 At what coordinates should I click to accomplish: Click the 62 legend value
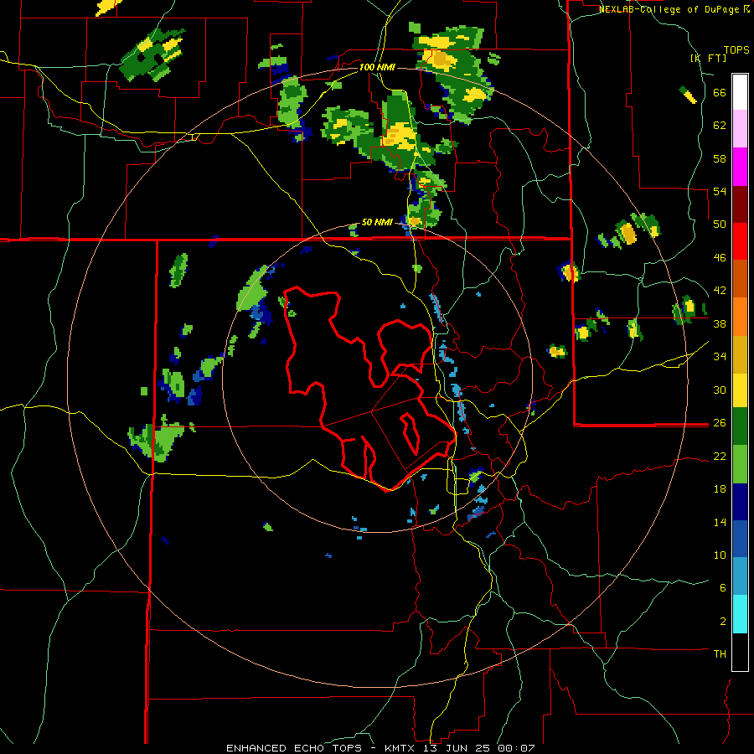(x=720, y=126)
